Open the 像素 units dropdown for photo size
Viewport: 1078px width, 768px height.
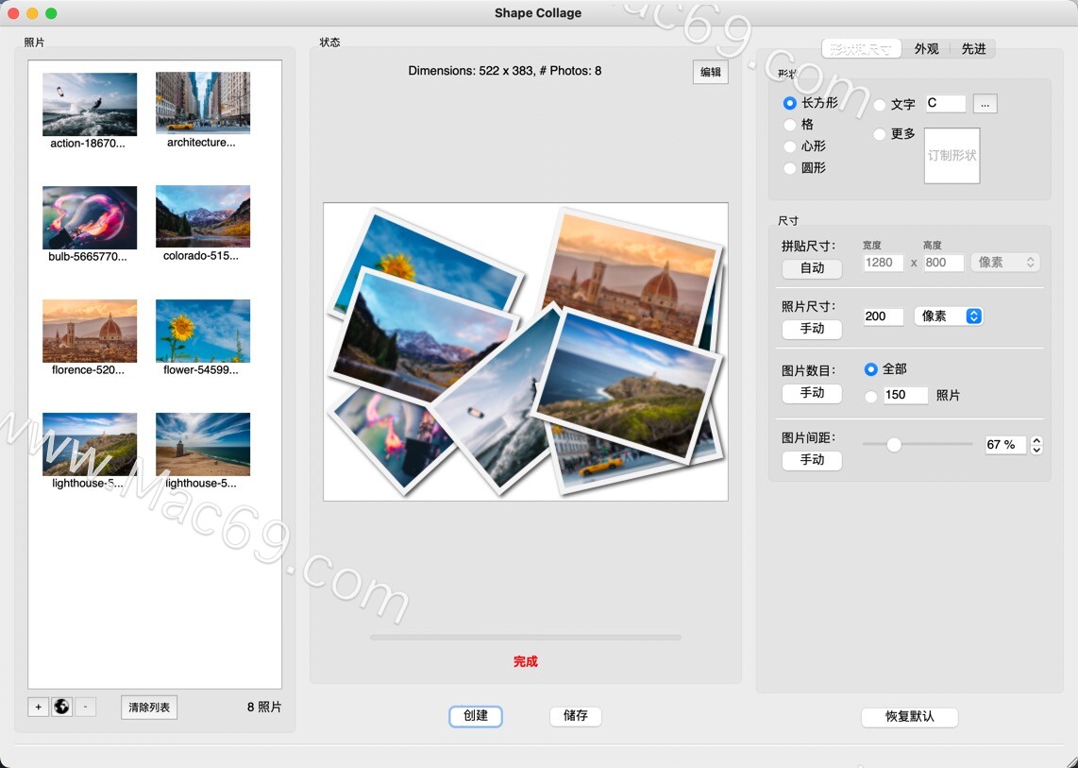[948, 316]
